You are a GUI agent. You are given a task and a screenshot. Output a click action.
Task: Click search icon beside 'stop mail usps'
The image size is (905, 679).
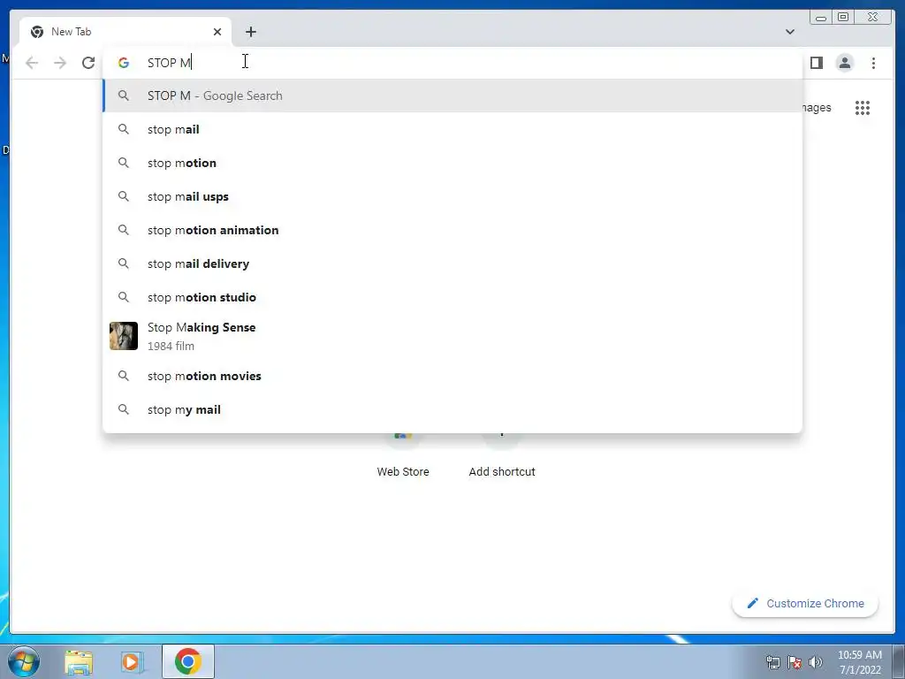(x=124, y=196)
